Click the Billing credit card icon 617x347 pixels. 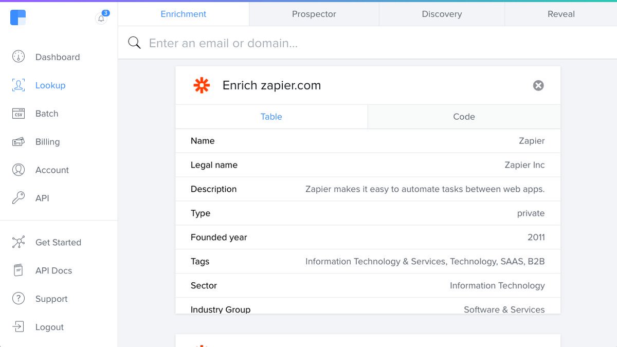[19, 141]
